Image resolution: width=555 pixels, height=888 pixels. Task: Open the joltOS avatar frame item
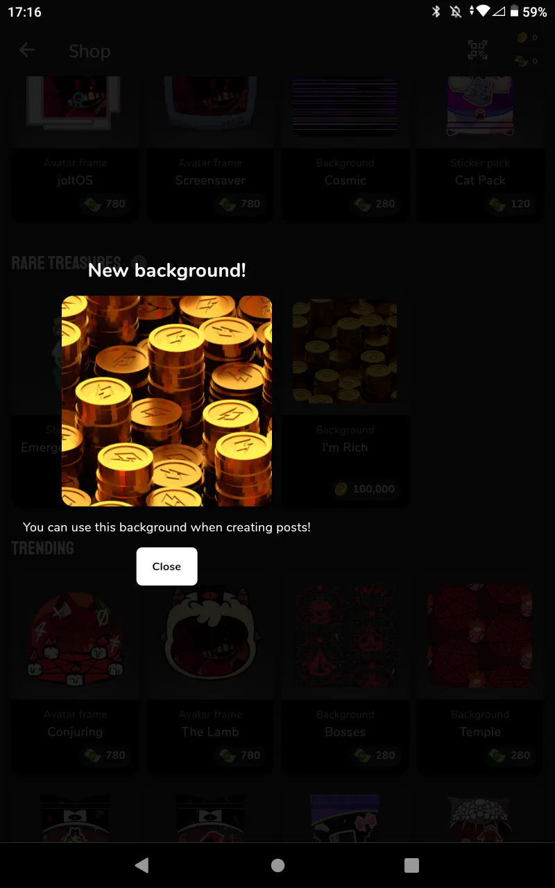(x=75, y=149)
